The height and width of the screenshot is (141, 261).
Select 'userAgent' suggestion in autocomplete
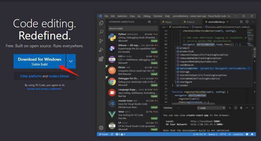coord(214,82)
